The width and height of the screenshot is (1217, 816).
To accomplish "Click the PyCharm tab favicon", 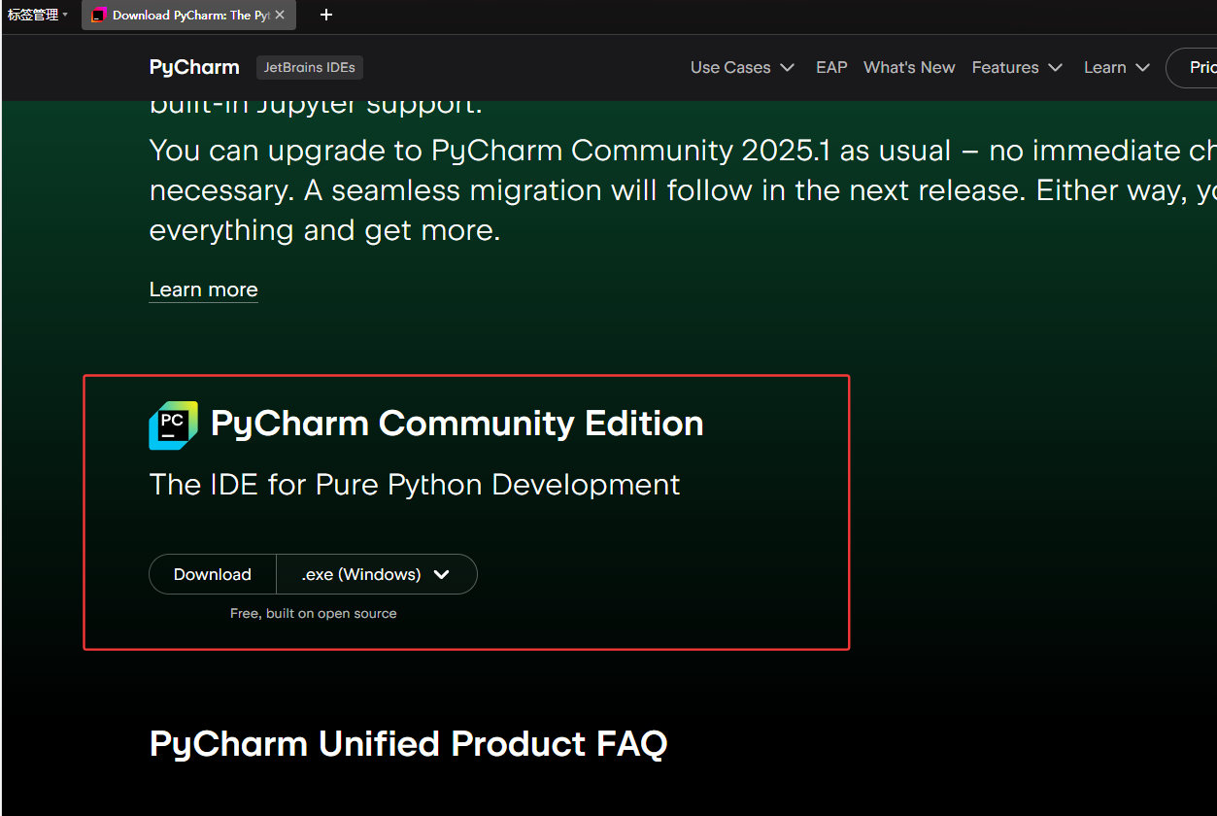I will [x=99, y=16].
